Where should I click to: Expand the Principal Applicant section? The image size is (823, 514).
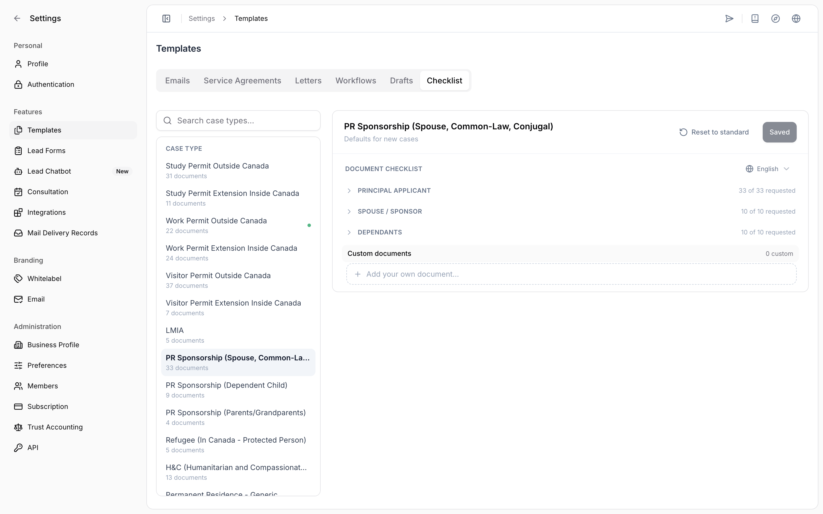349,191
